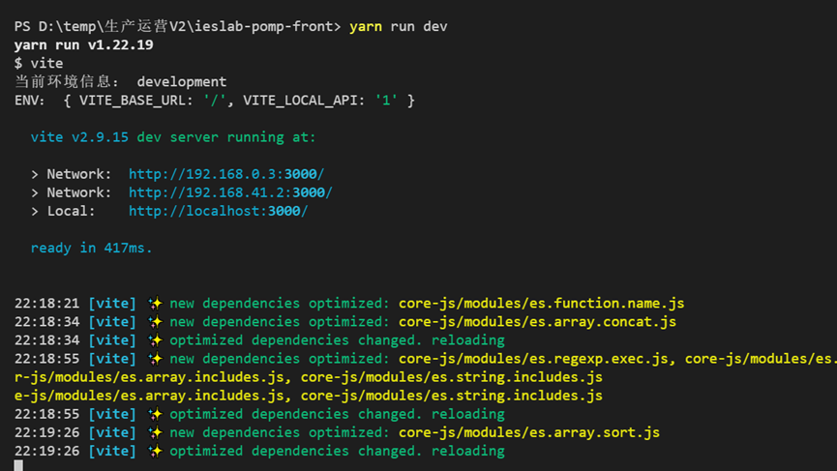Click sparkle icon before es.function.name.js message
Image resolution: width=837 pixels, height=471 pixels.
(x=154, y=304)
